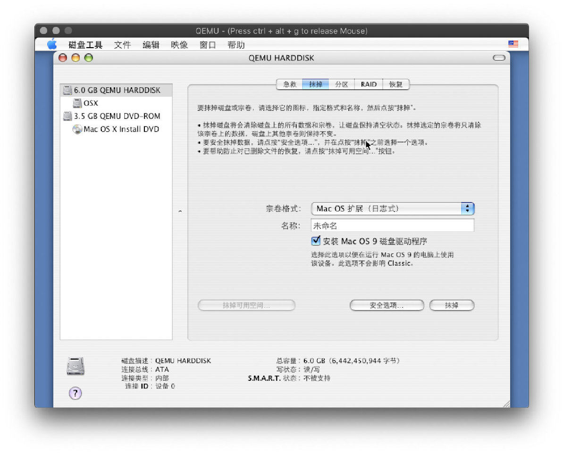The height and width of the screenshot is (453, 563).
Task: Open the RAID tab
Action: 369,84
